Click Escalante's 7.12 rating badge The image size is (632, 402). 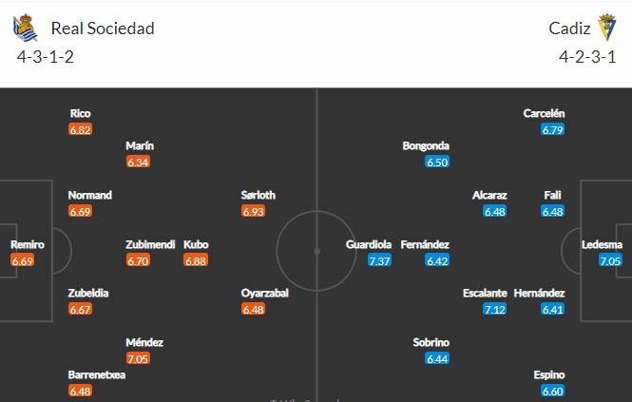pyautogui.click(x=494, y=309)
